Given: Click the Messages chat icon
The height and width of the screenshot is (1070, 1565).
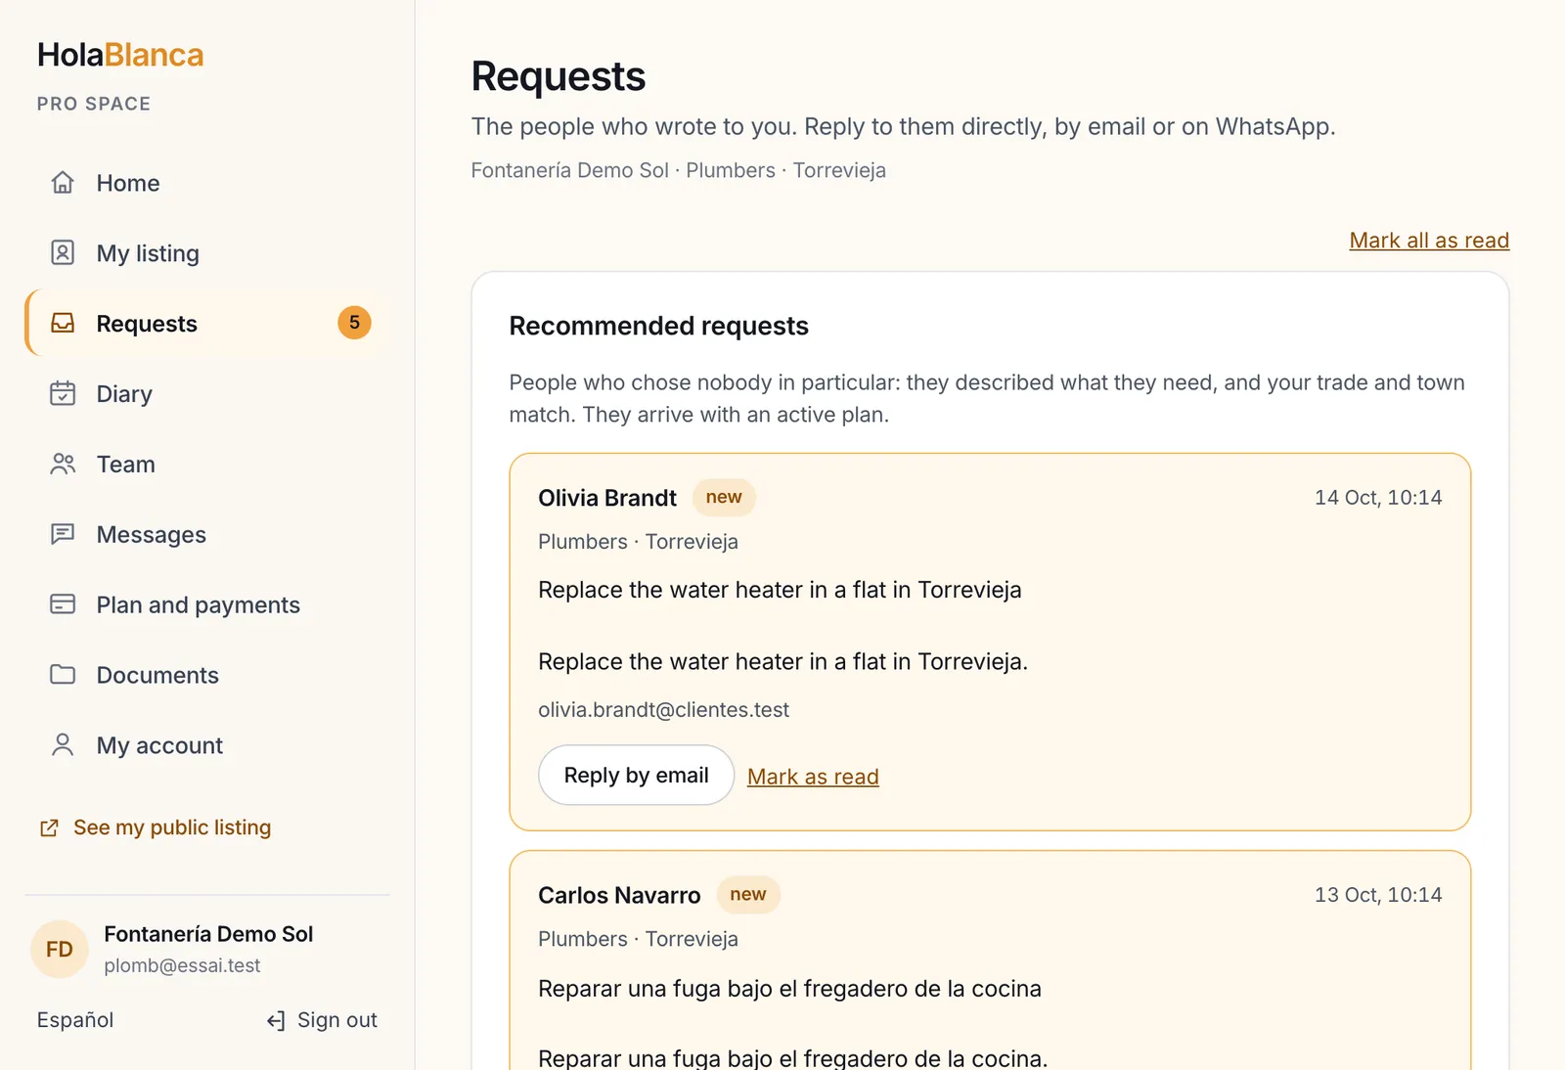Looking at the screenshot, I should [x=63, y=534].
